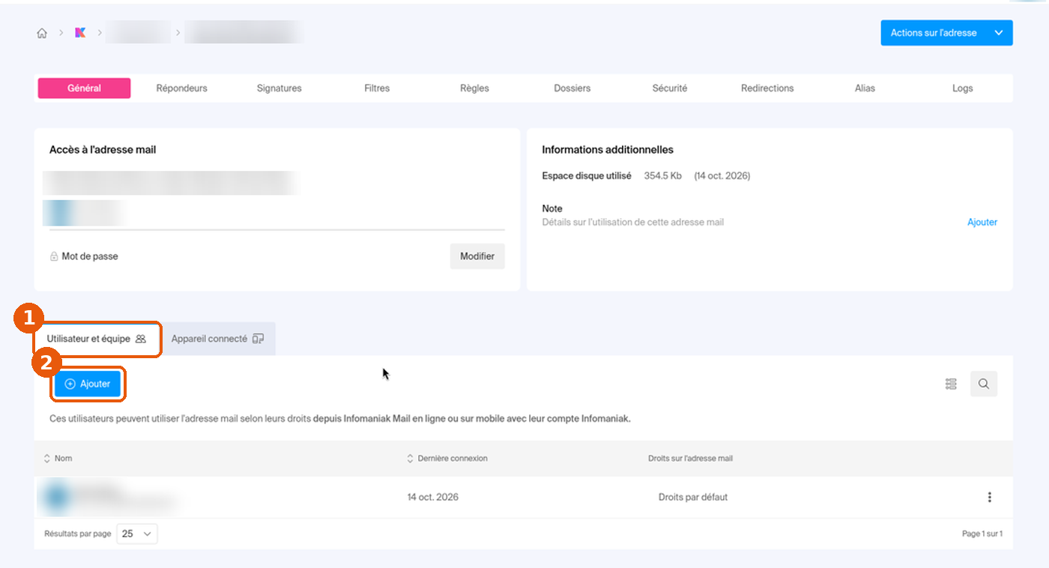The width and height of the screenshot is (1049, 568).
Task: Sort by Nom column
Action: coord(58,458)
